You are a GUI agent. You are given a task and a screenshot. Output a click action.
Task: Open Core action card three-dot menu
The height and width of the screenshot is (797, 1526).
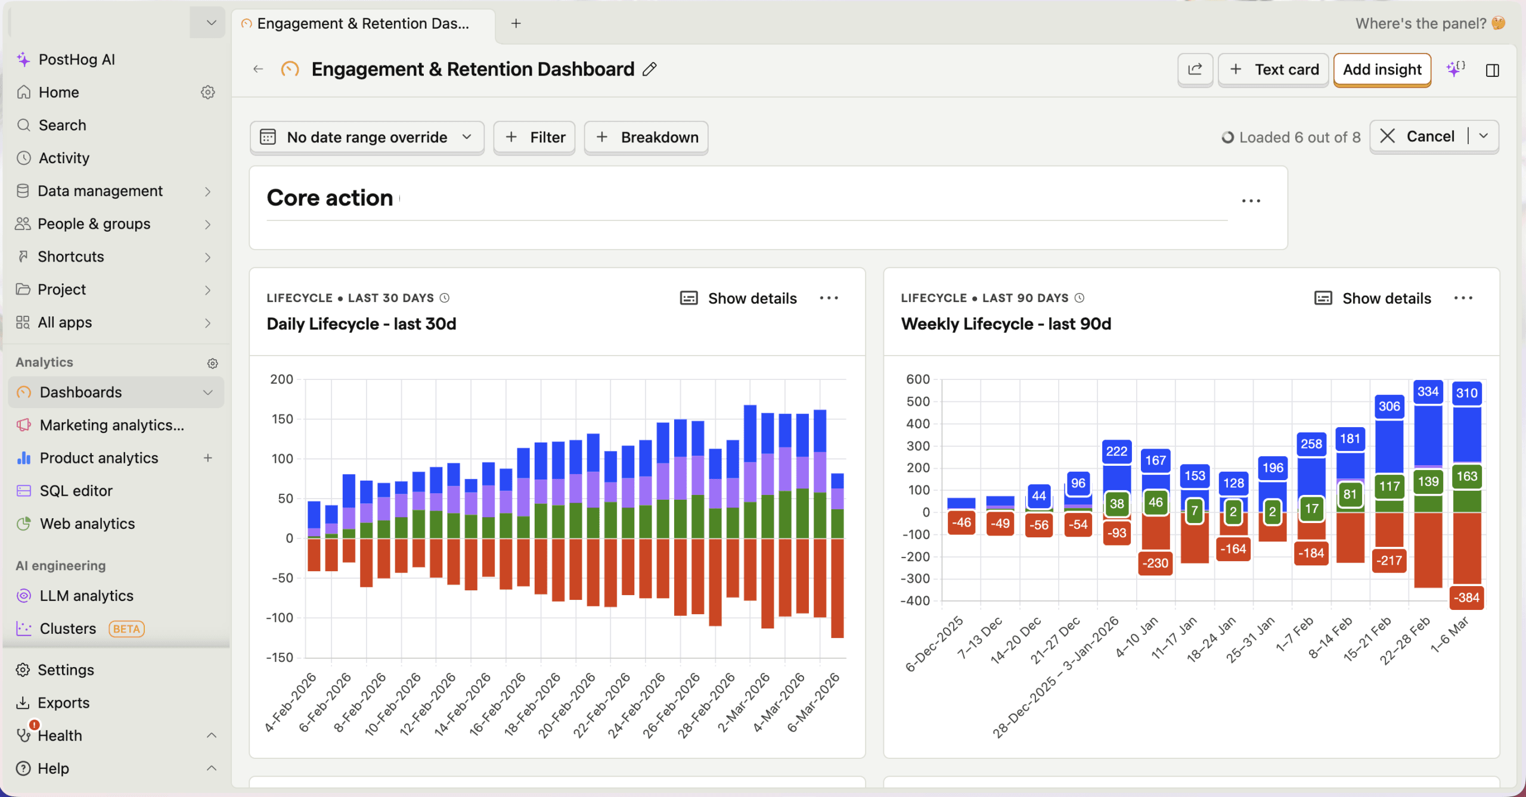1251,201
